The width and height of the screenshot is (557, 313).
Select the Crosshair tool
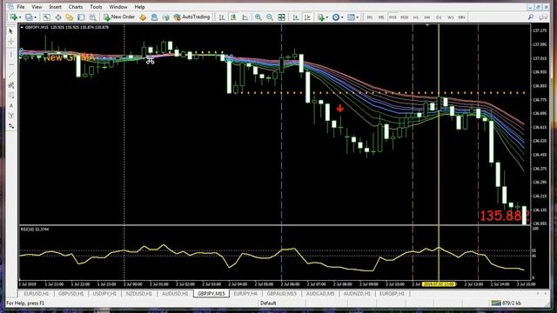11,42
